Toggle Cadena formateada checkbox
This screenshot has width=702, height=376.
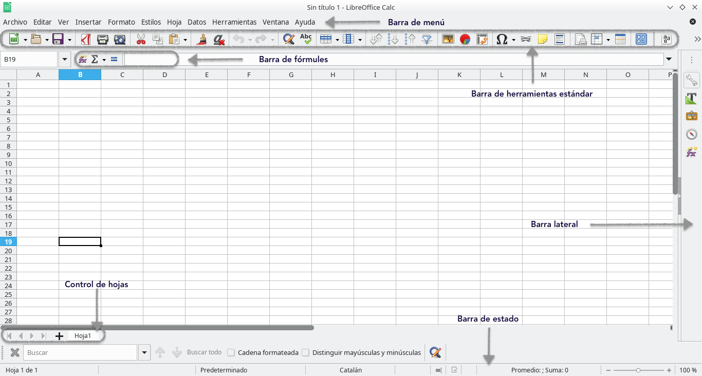tap(231, 353)
